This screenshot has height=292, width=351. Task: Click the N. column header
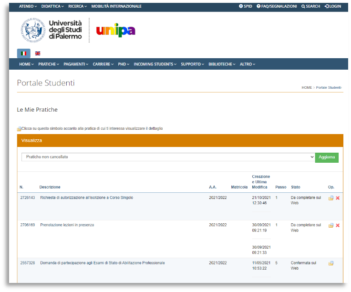point(21,187)
